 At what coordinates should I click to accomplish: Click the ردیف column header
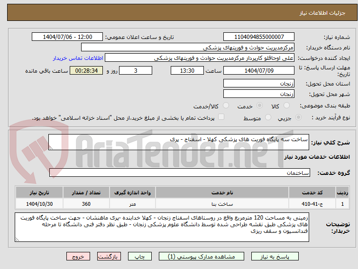(342, 192)
